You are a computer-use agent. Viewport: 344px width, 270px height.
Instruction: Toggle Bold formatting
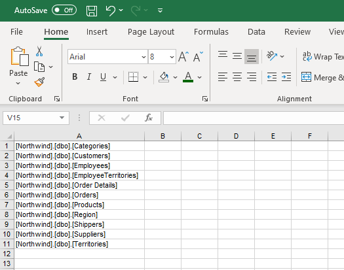tap(75, 77)
